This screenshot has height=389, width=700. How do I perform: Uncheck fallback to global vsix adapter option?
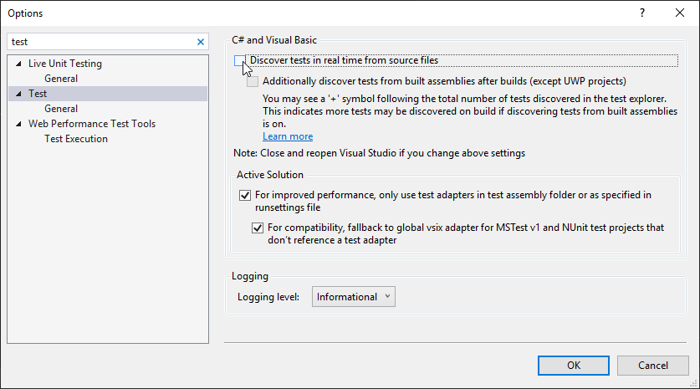pyautogui.click(x=258, y=228)
